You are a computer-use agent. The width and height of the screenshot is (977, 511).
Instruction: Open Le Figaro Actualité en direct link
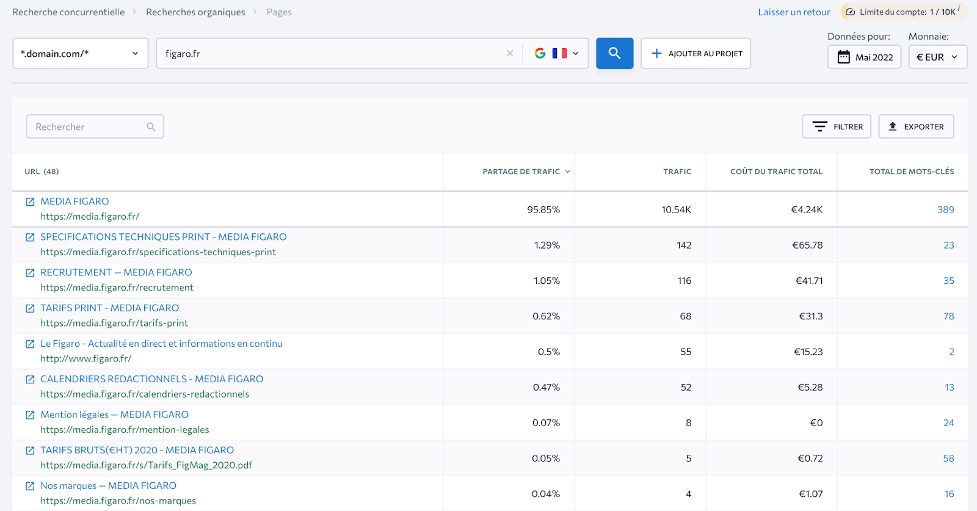point(161,344)
